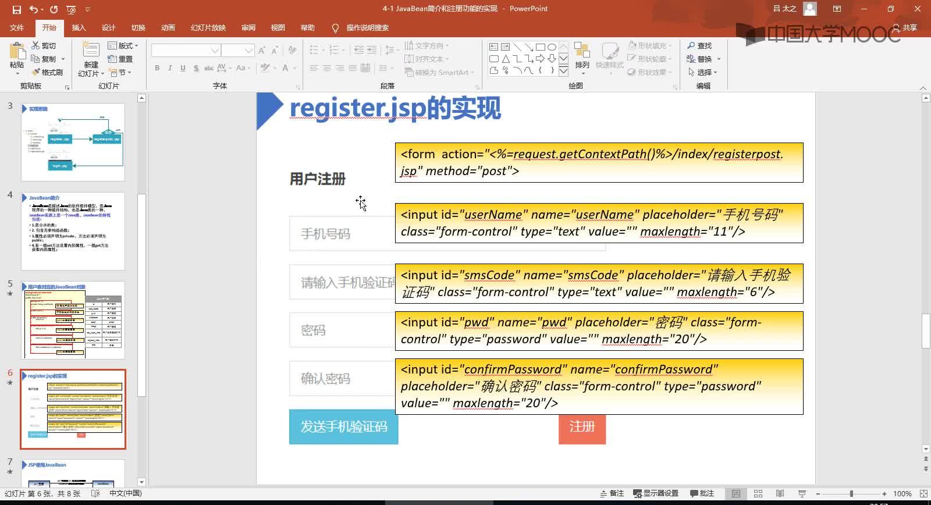Toggle align text left

(x=314, y=68)
